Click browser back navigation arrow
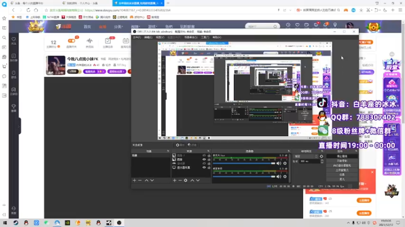This screenshot has width=405, height=227. pyautogui.click(x=14, y=10)
